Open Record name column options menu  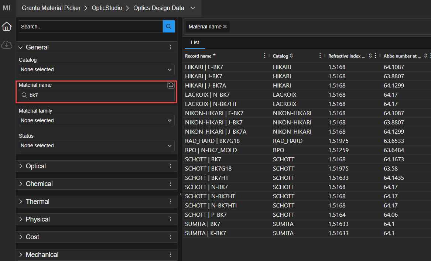coord(265,55)
